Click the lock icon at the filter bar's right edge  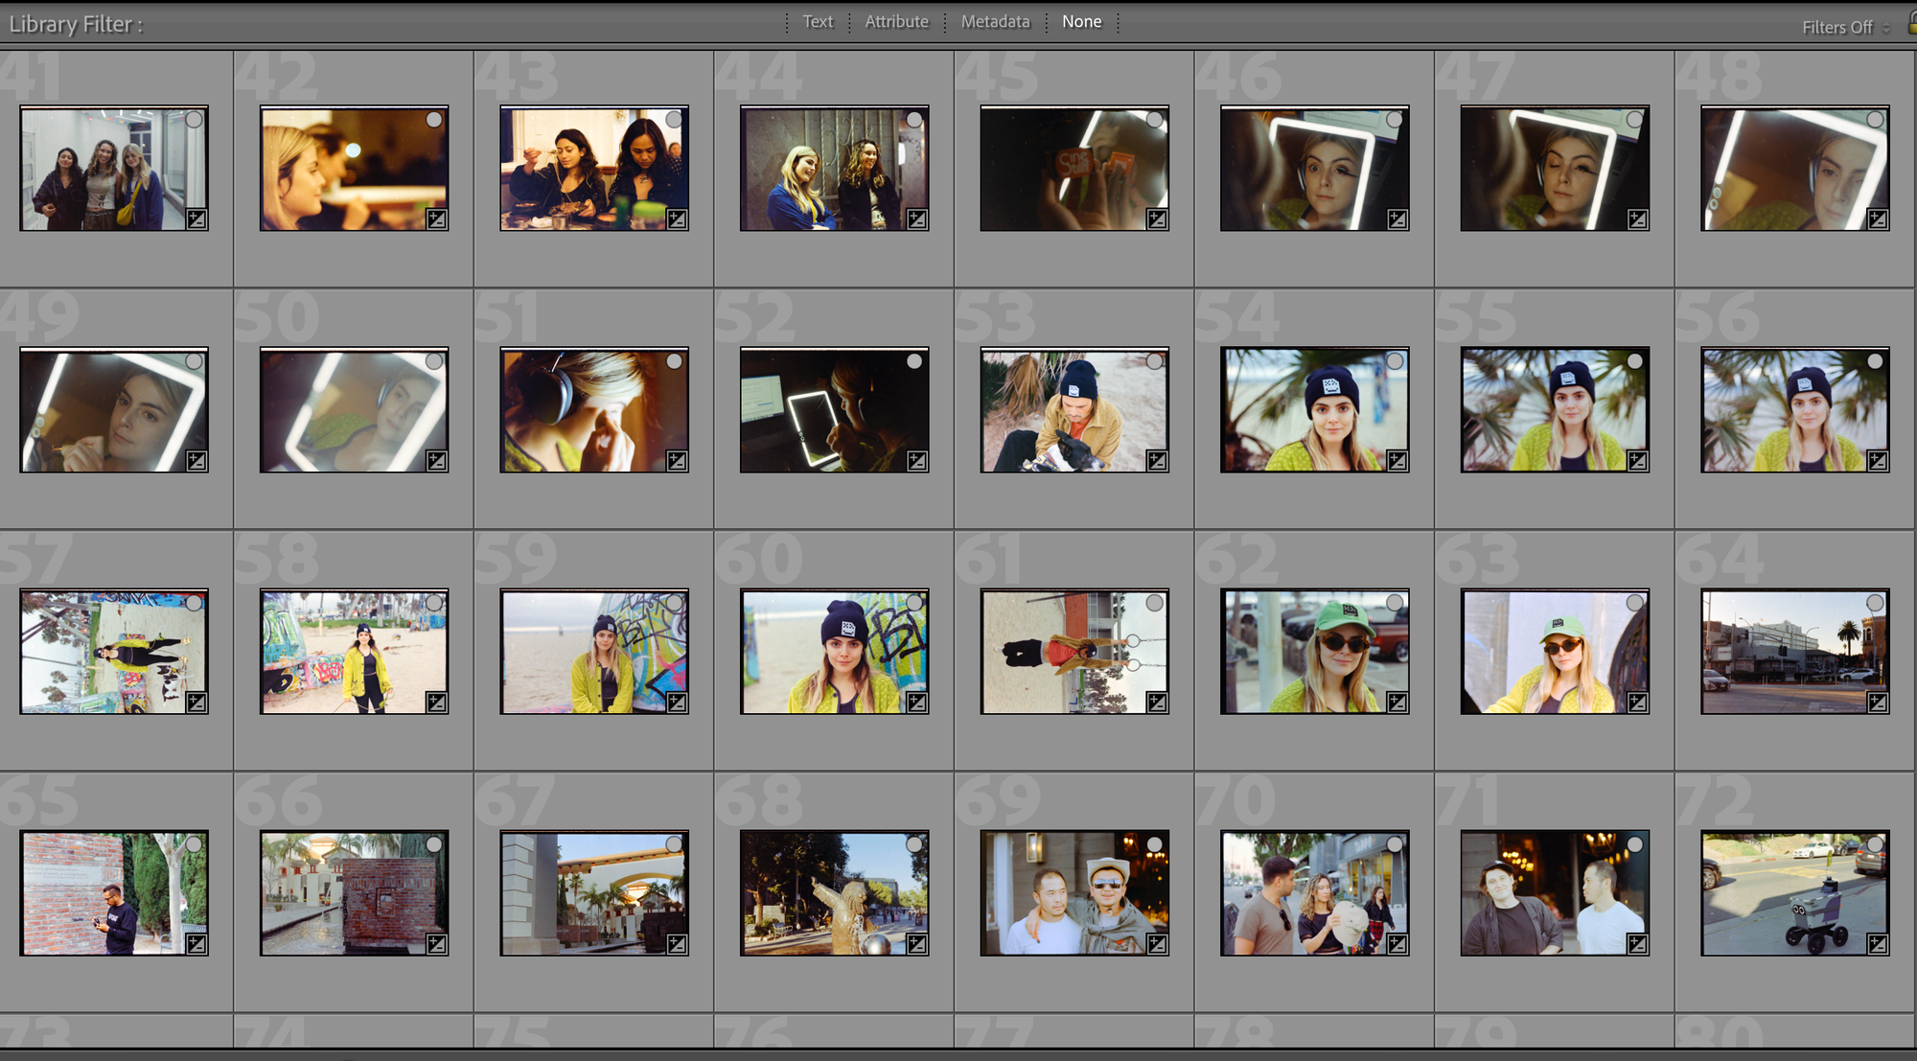(x=1912, y=24)
